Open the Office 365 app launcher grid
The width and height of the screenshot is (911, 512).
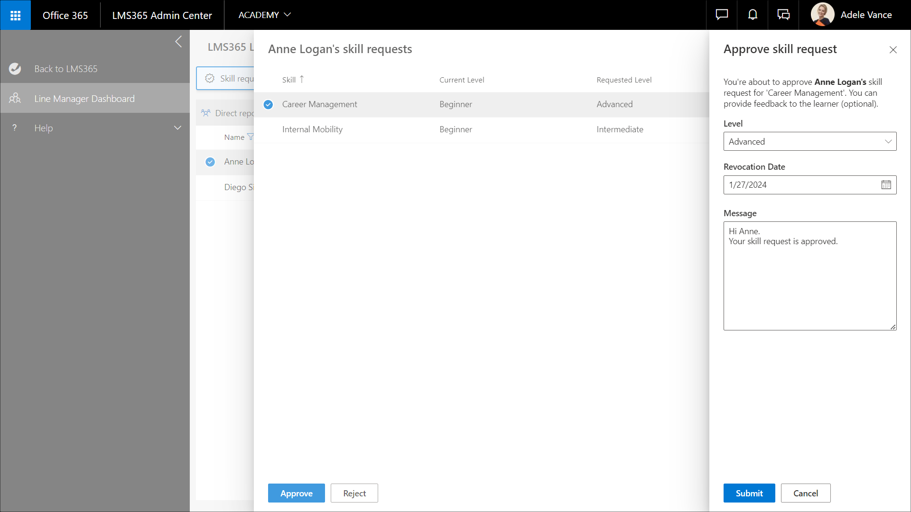coord(15,15)
